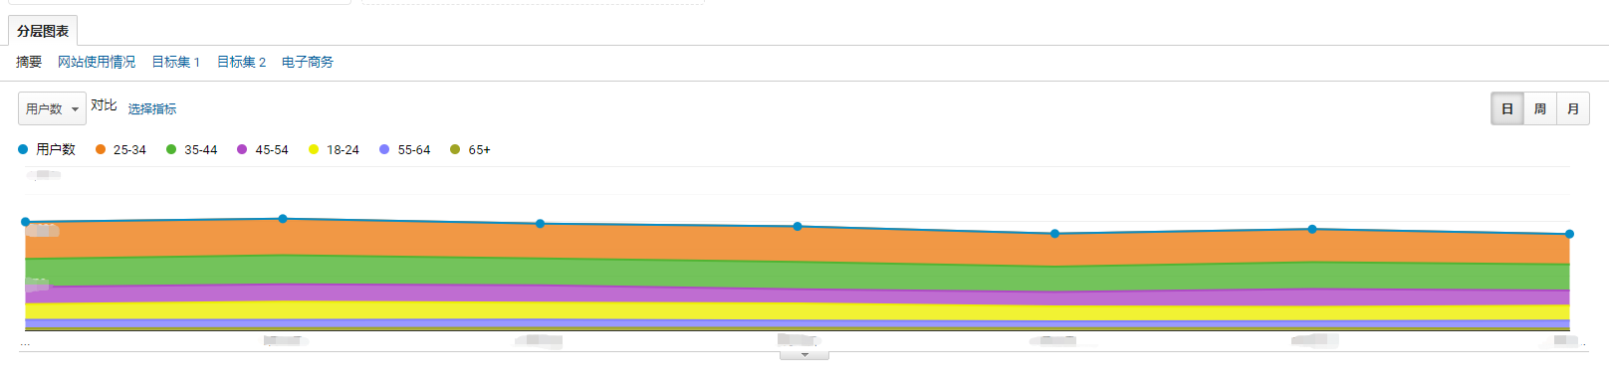Open the 目标集 1 tab
This screenshot has height=386, width=1609.
pyautogui.click(x=175, y=62)
